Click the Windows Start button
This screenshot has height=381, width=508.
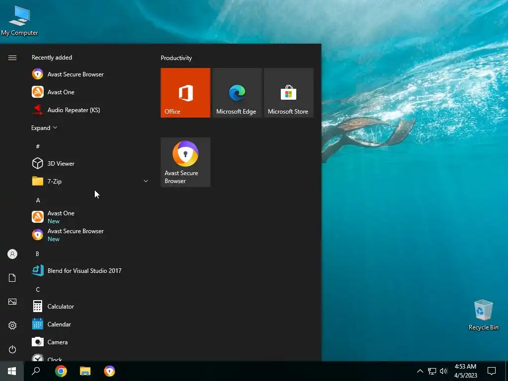(x=12, y=371)
